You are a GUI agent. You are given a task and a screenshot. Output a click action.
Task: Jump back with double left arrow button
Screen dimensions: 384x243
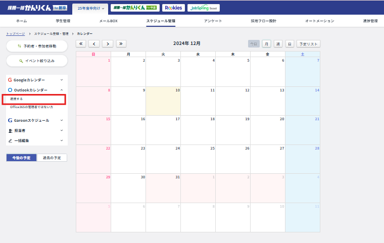pos(81,44)
